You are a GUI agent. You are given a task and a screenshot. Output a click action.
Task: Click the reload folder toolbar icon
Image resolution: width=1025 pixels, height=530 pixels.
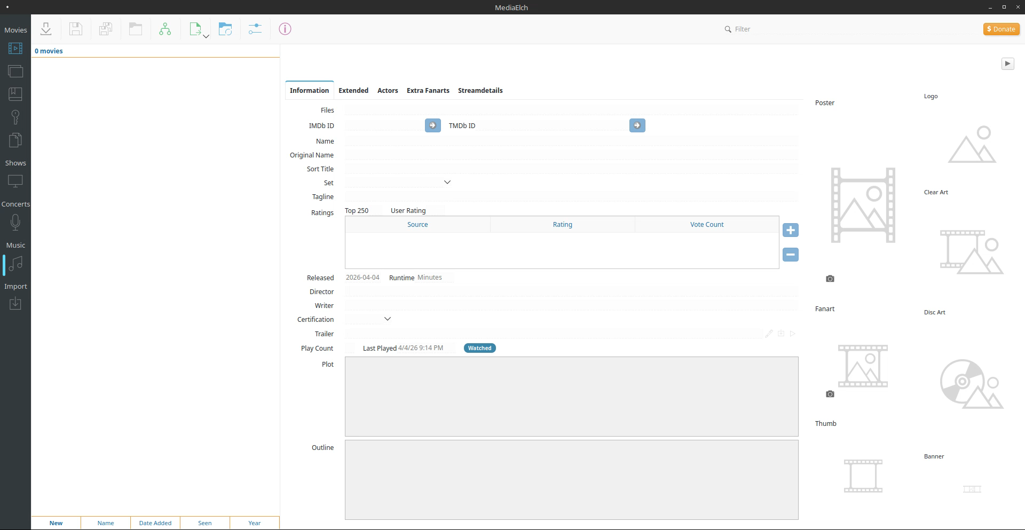[225, 29]
